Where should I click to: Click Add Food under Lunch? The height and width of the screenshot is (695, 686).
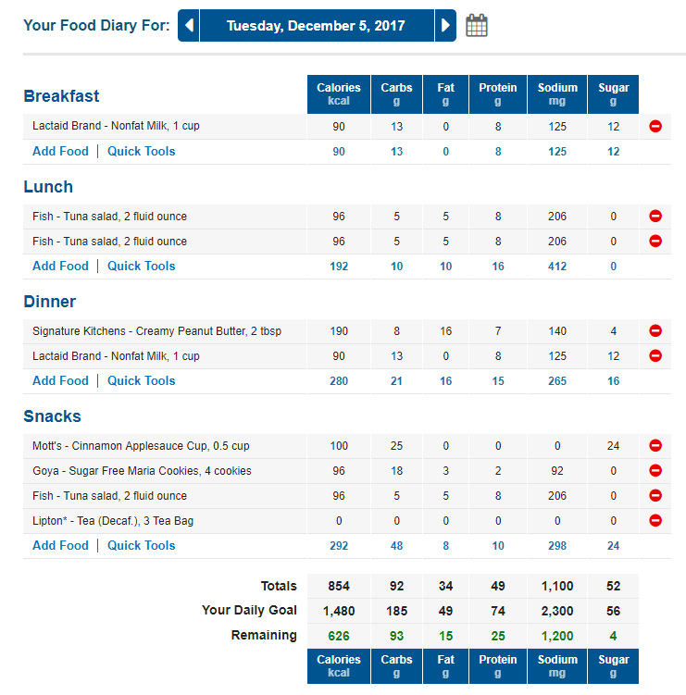pos(61,266)
